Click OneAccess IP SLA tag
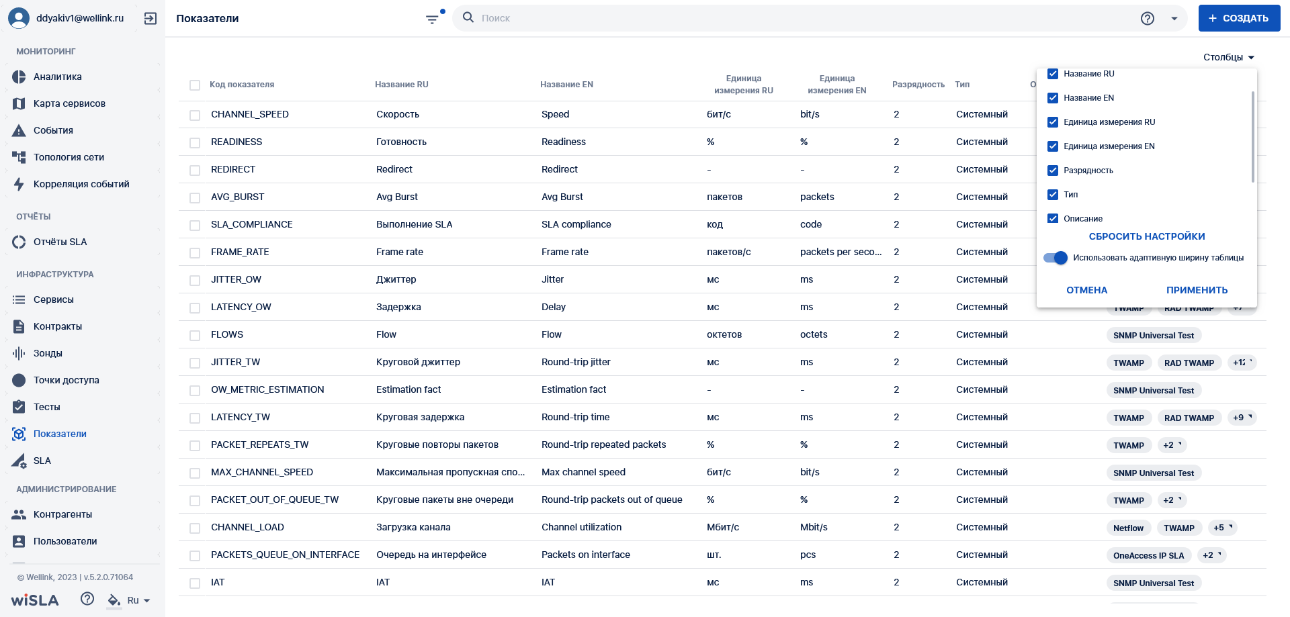The height and width of the screenshot is (617, 1290). [1148, 555]
